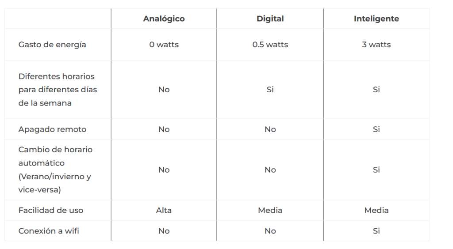
Task: Click the Alta cell under Analógico
Action: click(164, 211)
